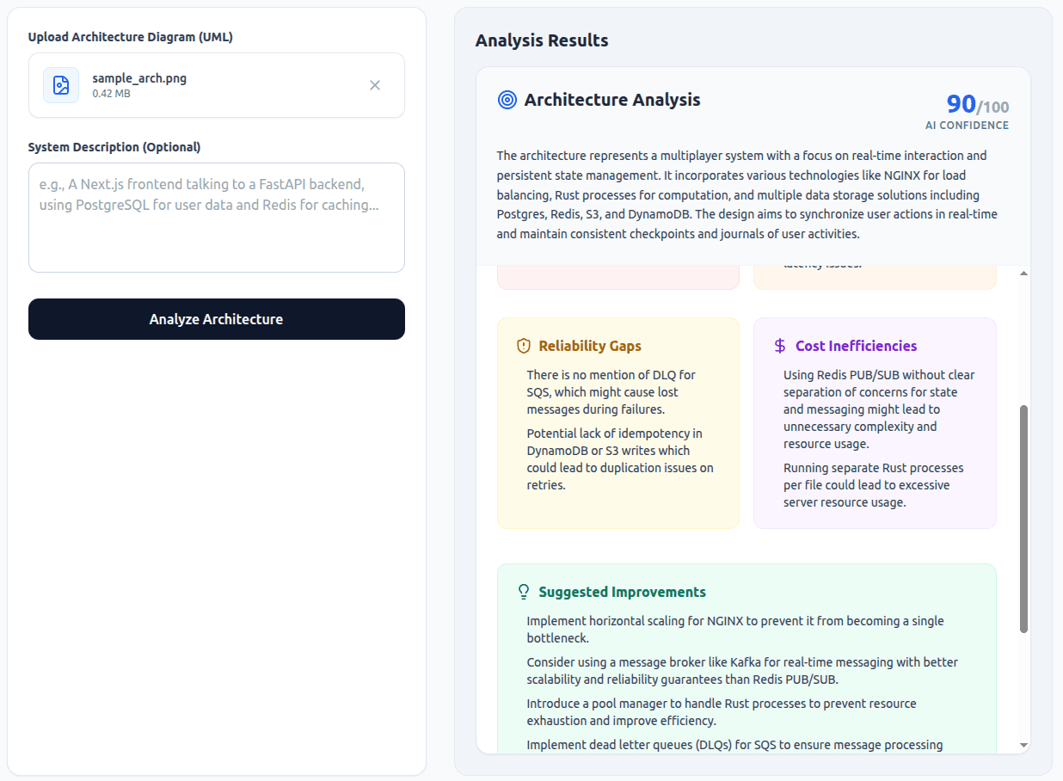Click the sample_arch.png filename
The image size is (1063, 781).
tap(139, 77)
